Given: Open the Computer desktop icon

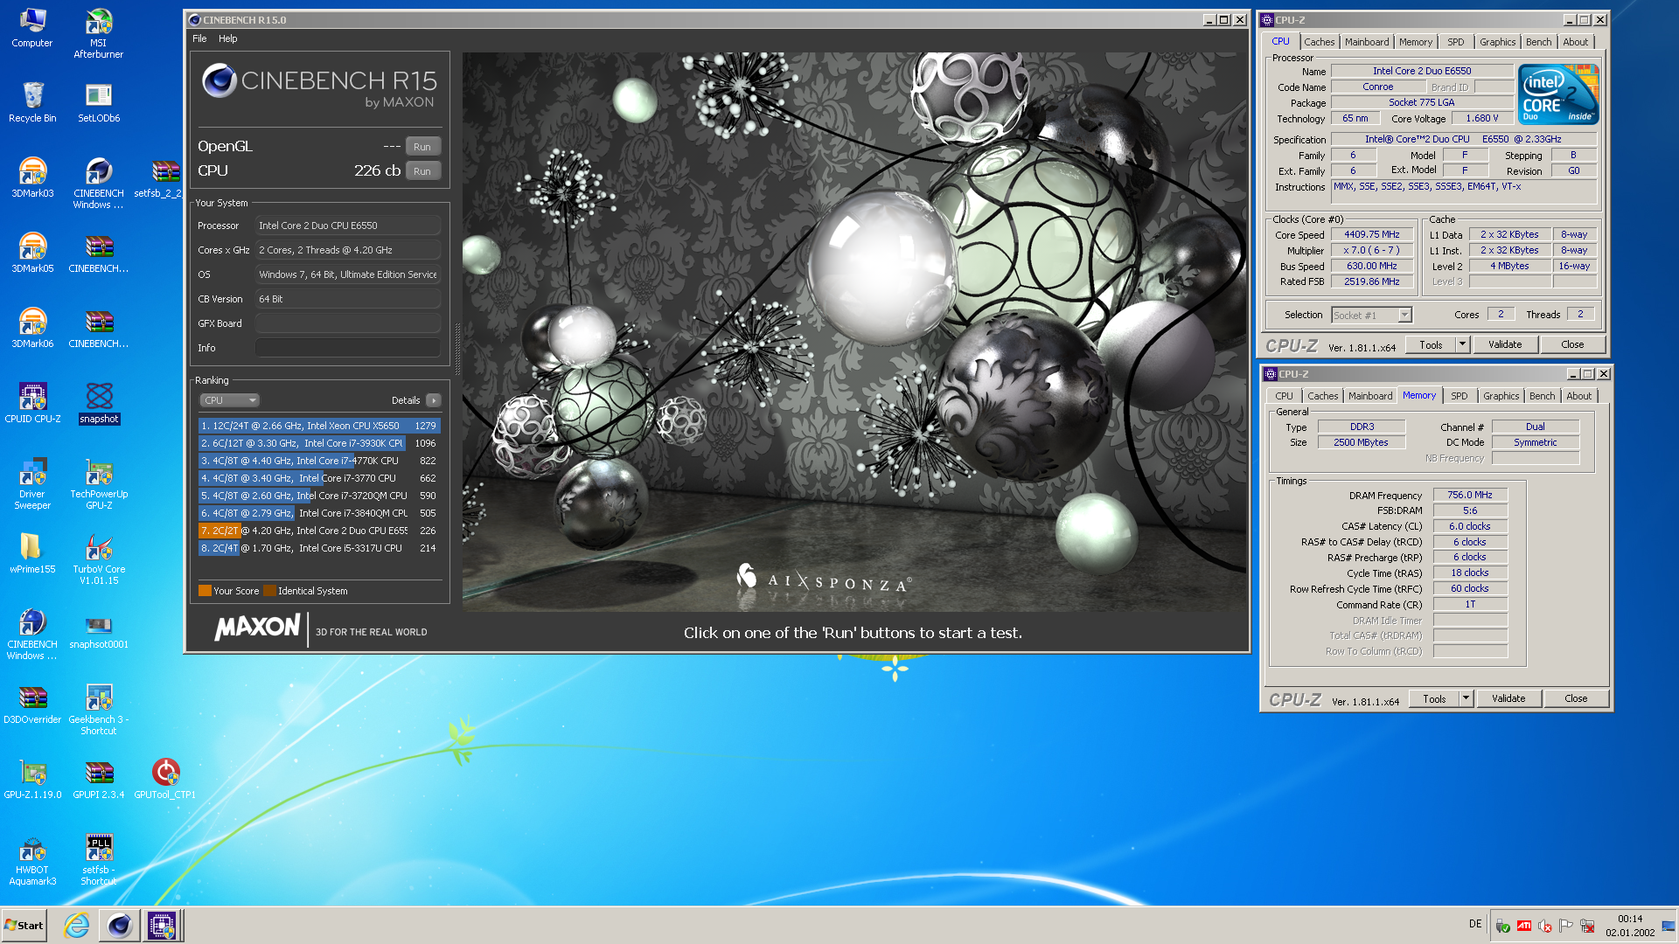Looking at the screenshot, I should pyautogui.click(x=32, y=27).
